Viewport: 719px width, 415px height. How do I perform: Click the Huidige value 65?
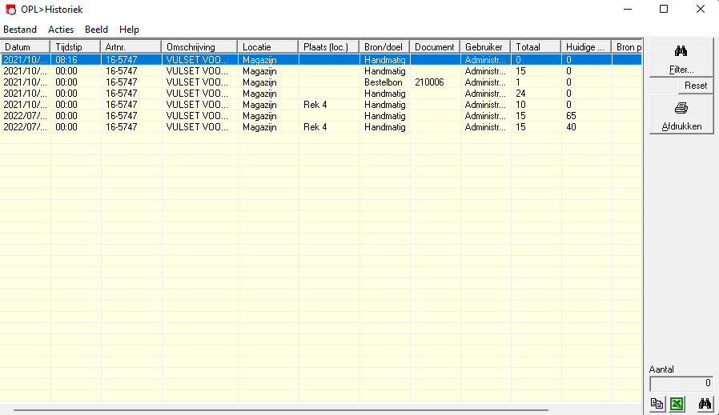coord(571,116)
